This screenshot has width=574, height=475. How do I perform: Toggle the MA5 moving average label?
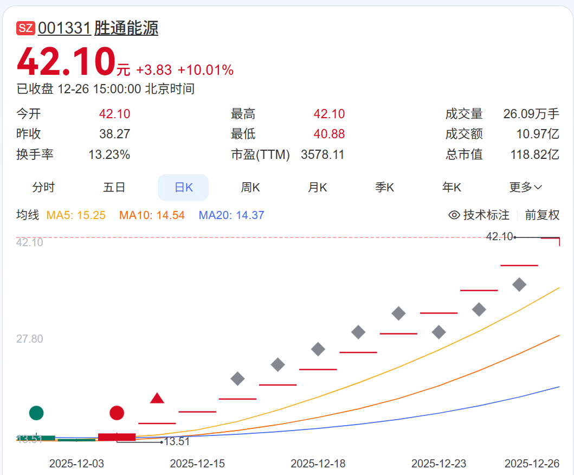76,215
